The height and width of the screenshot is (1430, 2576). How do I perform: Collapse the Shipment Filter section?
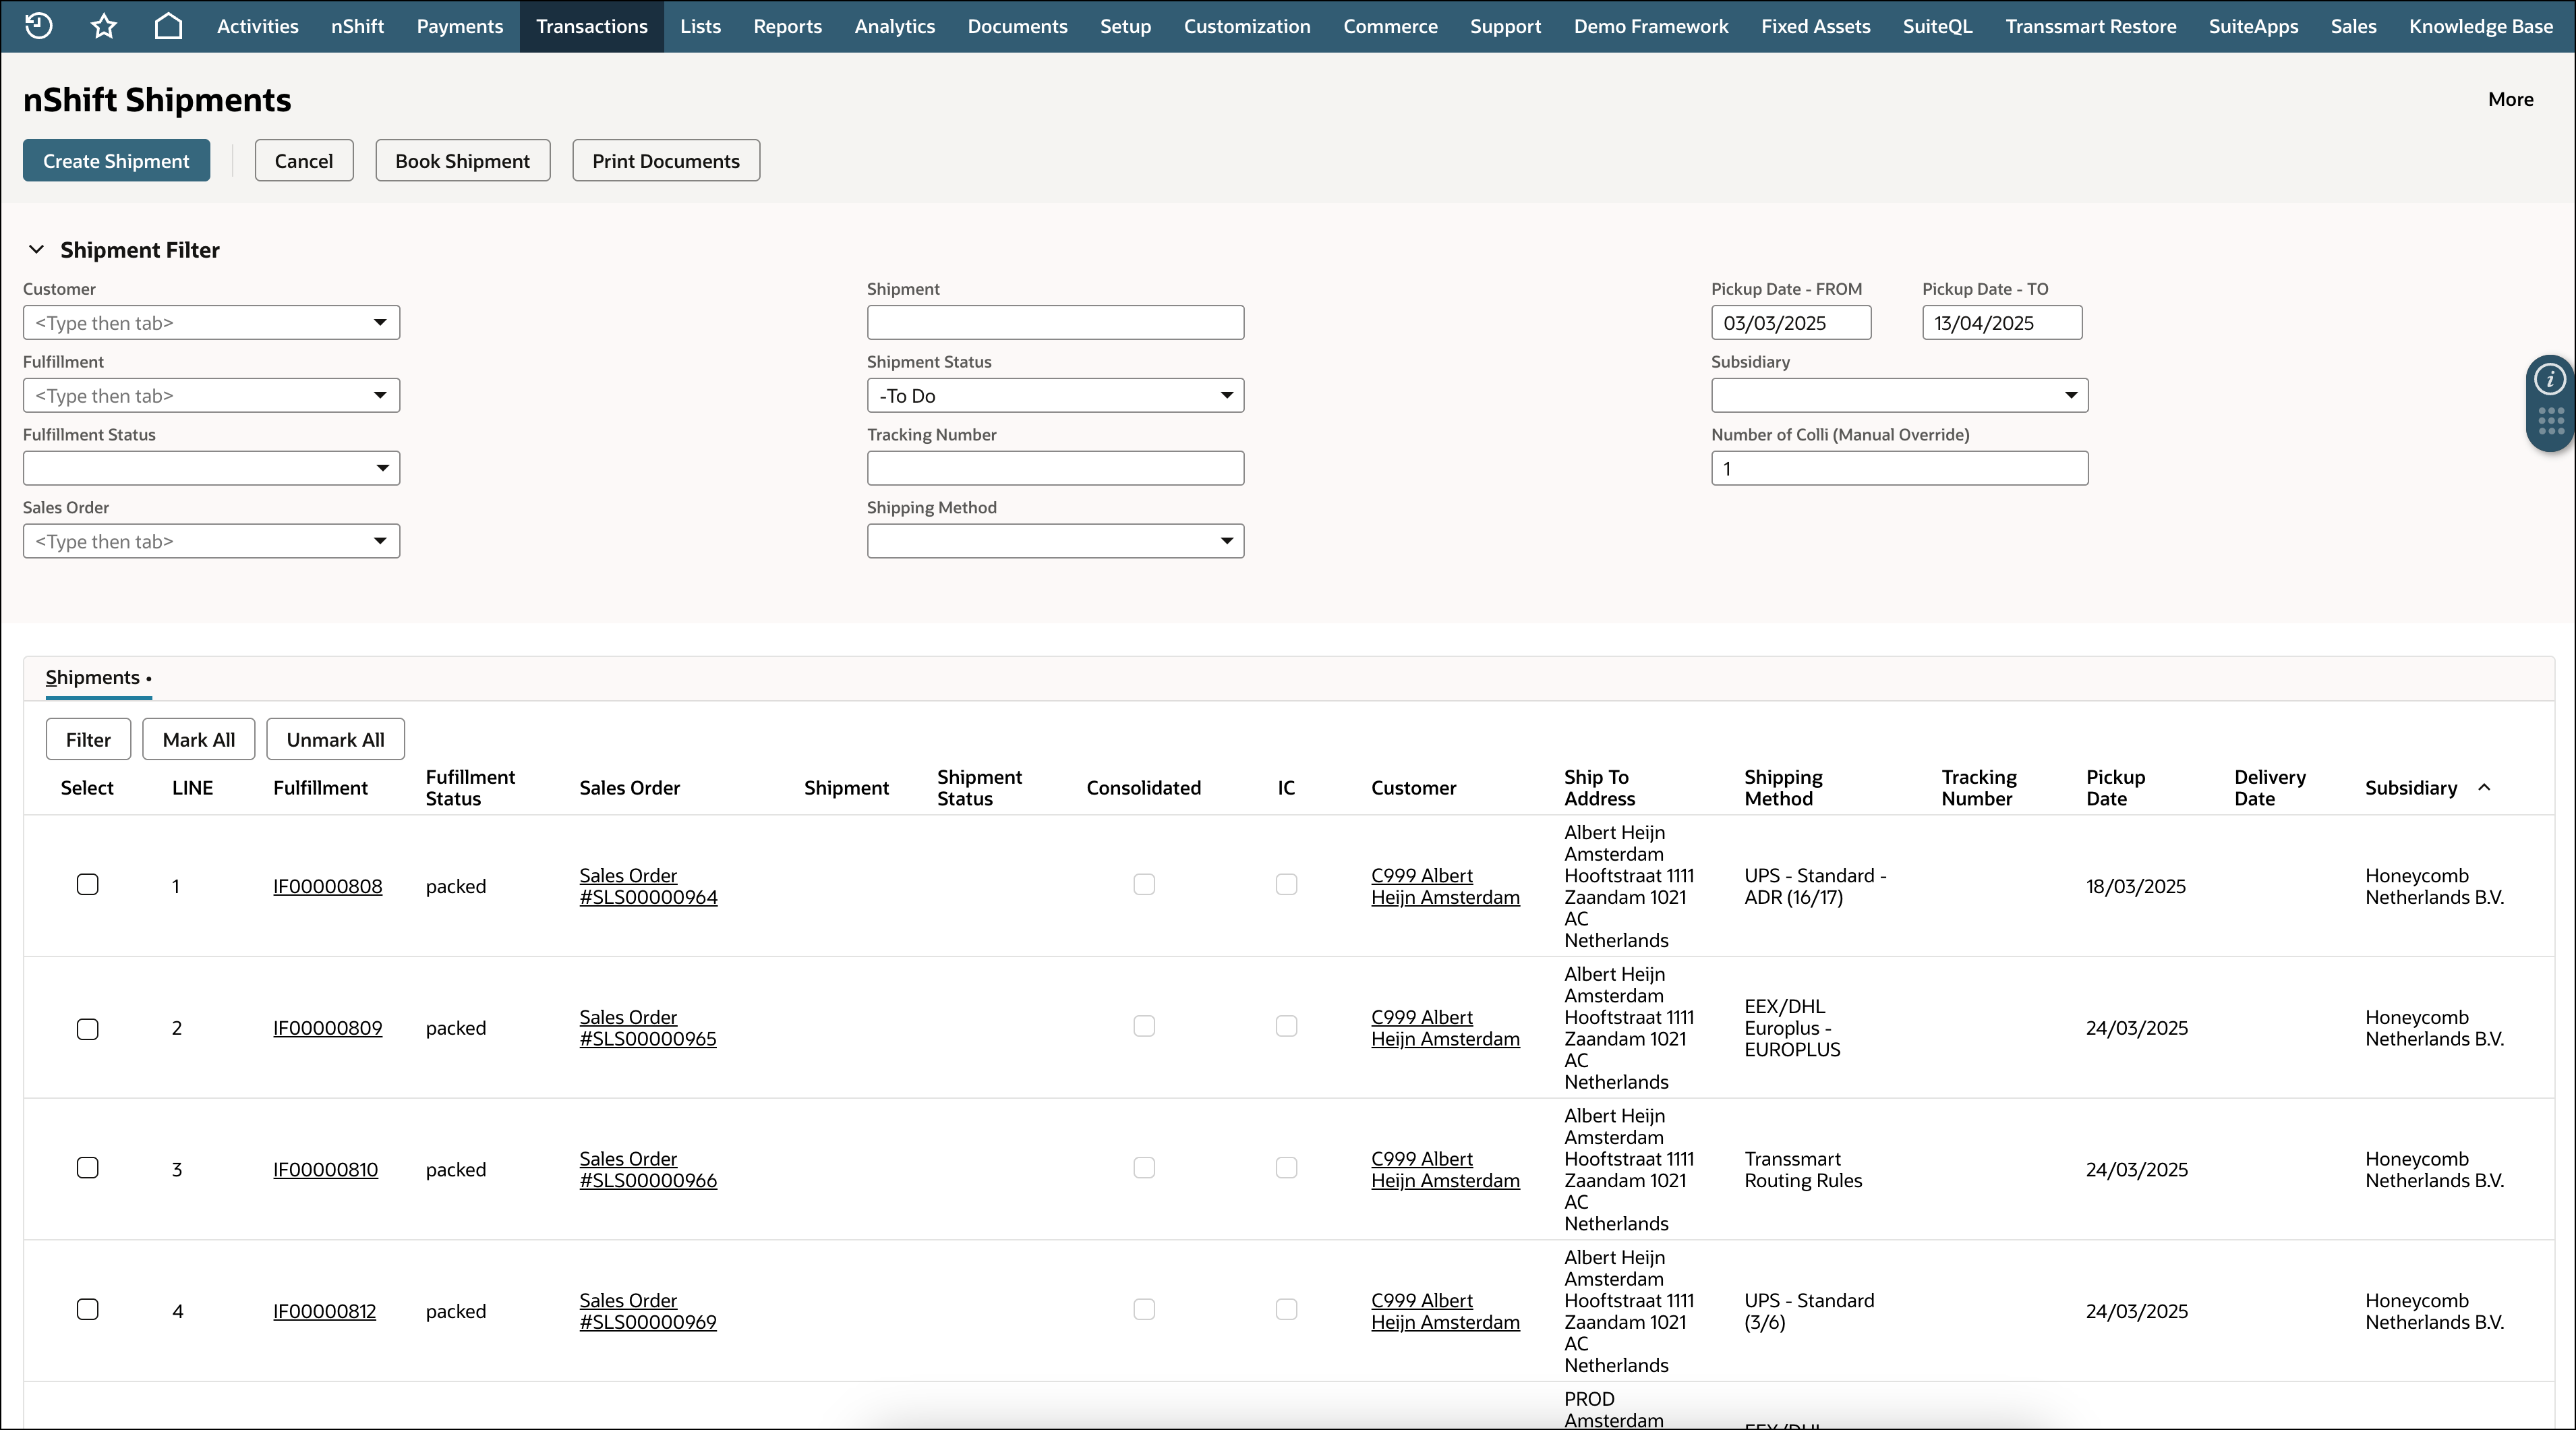coord(37,250)
